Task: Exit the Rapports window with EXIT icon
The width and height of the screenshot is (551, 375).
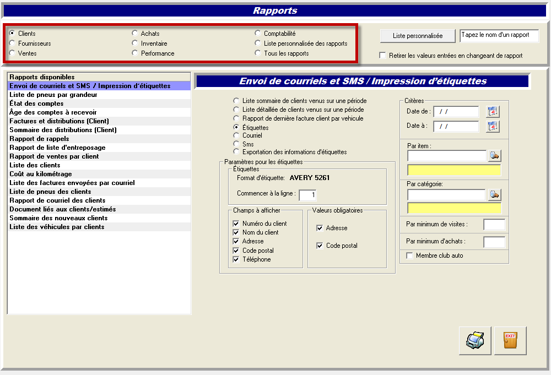Action: point(510,341)
